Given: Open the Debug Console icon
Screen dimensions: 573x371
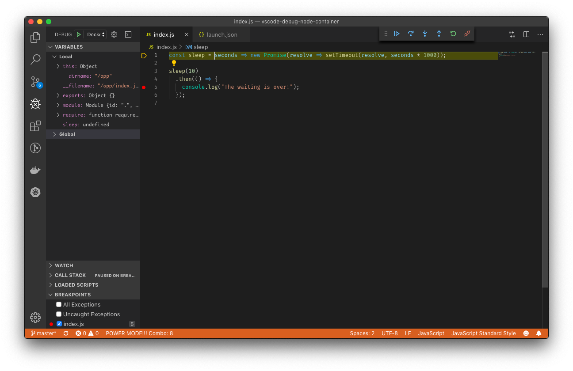Looking at the screenshot, I should (128, 34).
